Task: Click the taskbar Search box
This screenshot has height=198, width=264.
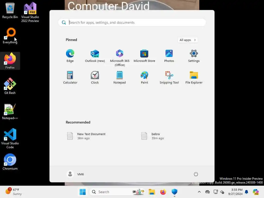Action: [117, 192]
